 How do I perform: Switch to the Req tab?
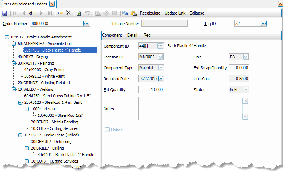[147, 35]
